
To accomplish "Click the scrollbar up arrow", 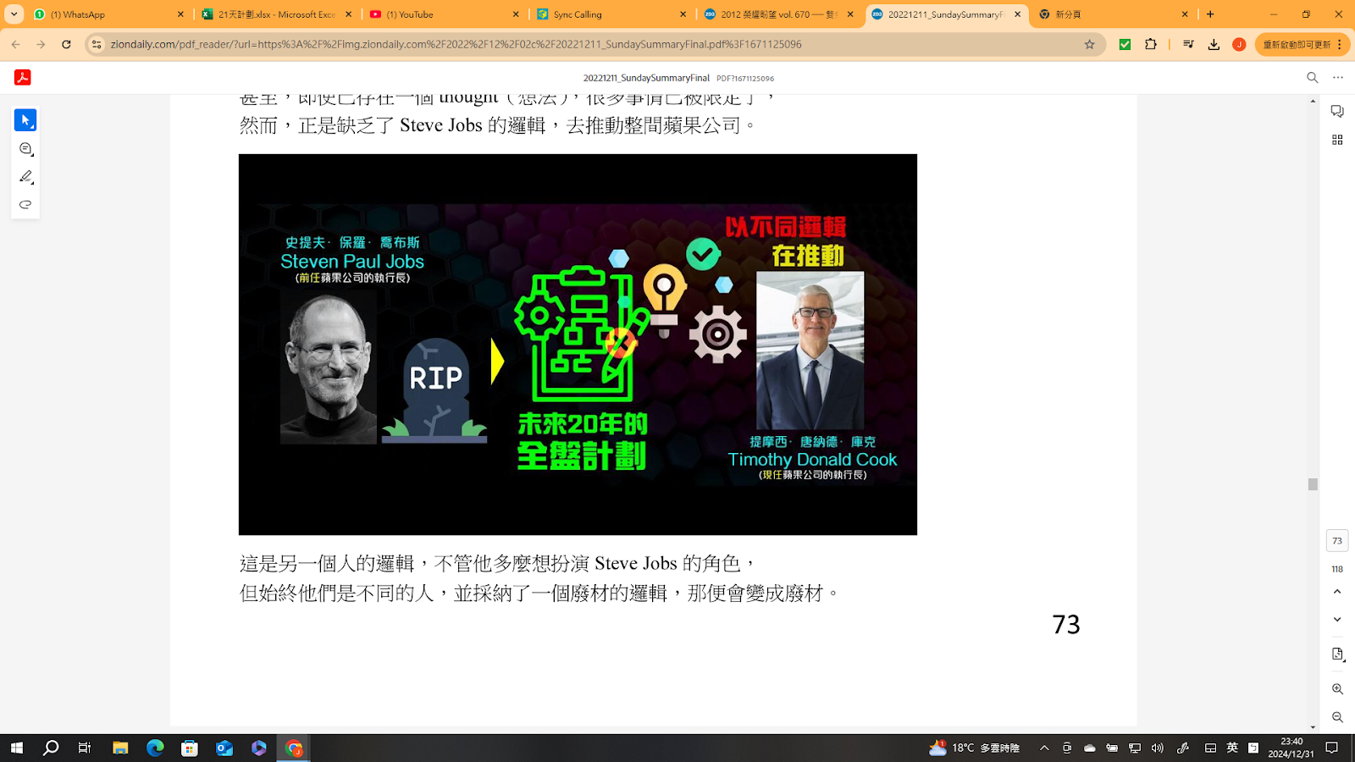I will click(x=1313, y=101).
